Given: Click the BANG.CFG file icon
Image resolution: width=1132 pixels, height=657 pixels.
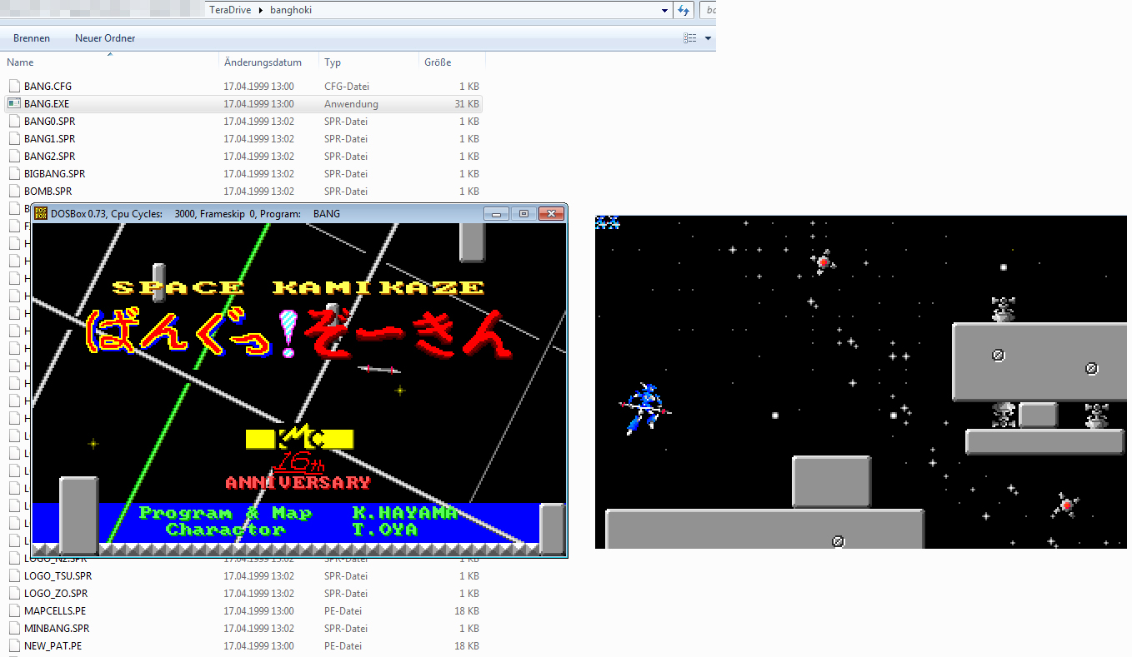Looking at the screenshot, I should tap(13, 87).
